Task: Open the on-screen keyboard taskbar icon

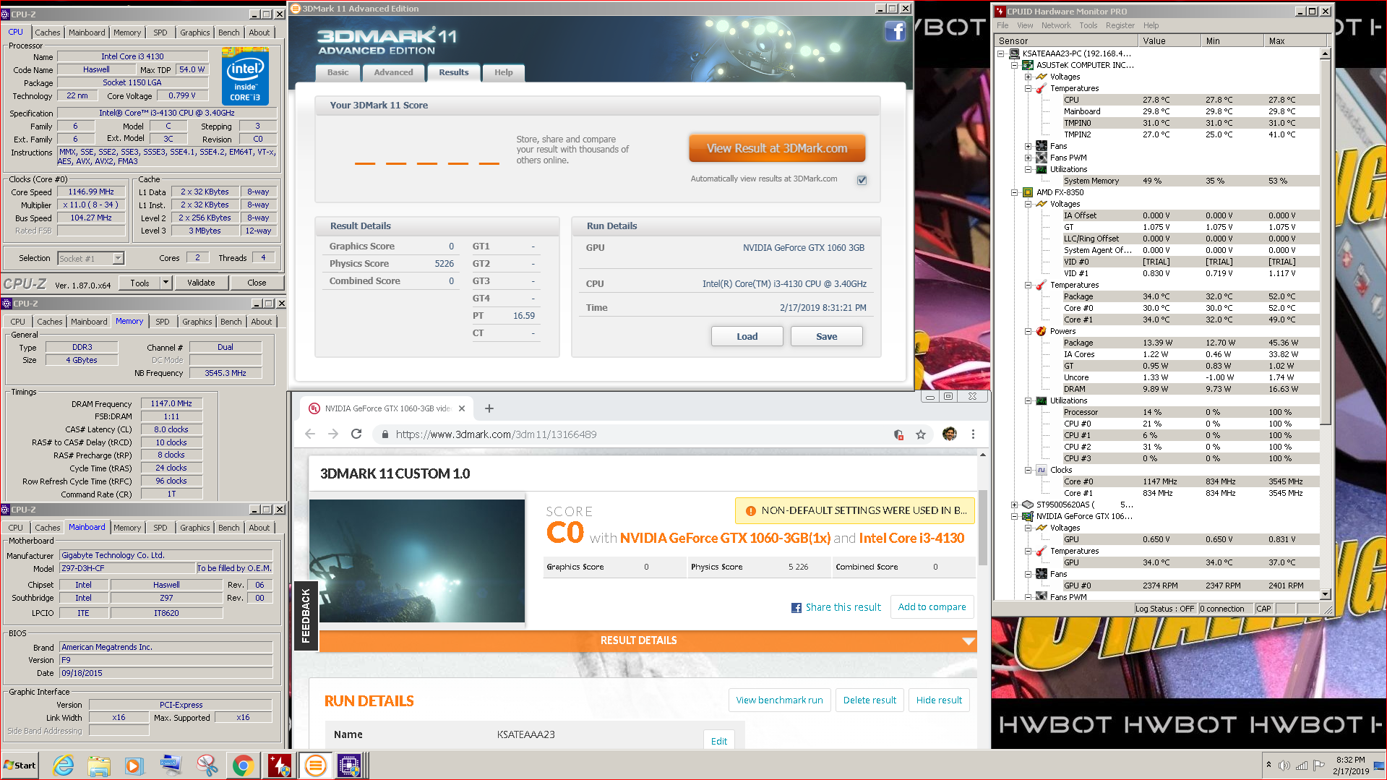Action: 171,766
